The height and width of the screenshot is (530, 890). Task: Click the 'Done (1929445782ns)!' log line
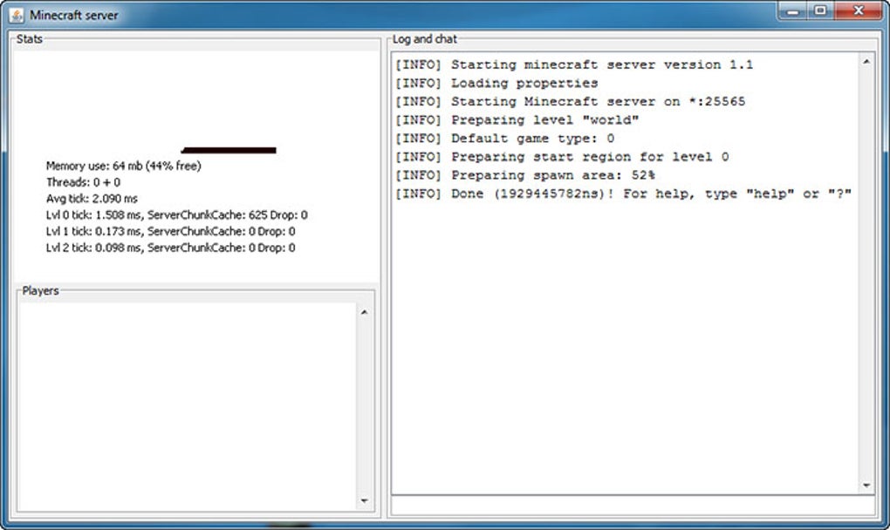pyautogui.click(x=623, y=194)
